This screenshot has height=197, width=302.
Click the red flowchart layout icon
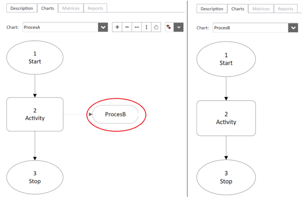[x=169, y=27]
